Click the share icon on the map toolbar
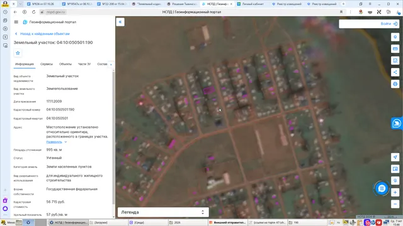The image size is (403, 226). click(x=395, y=72)
